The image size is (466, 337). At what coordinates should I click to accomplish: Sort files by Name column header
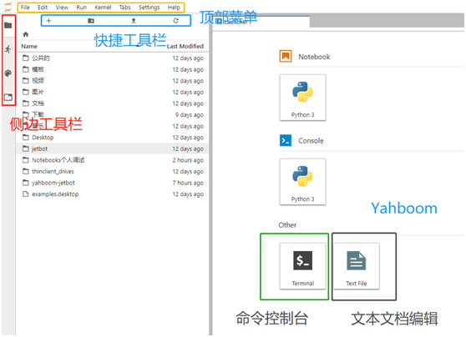tap(29, 47)
